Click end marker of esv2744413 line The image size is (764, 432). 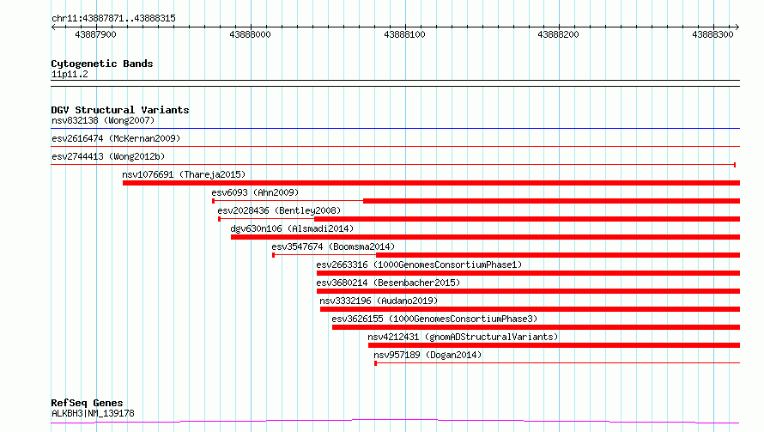pyautogui.click(x=735, y=165)
